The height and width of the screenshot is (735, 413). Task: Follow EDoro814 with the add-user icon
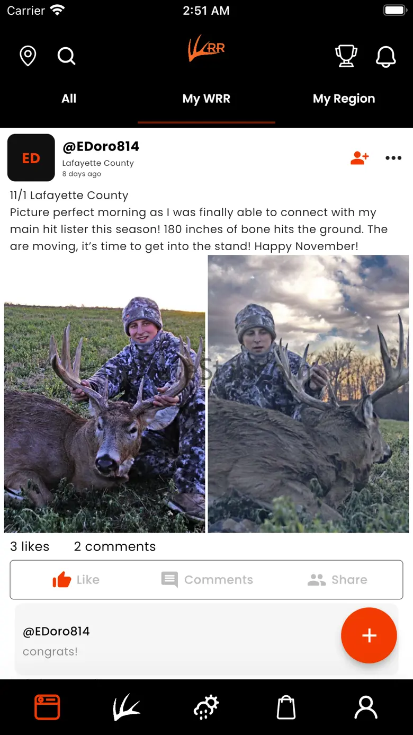pos(360,158)
